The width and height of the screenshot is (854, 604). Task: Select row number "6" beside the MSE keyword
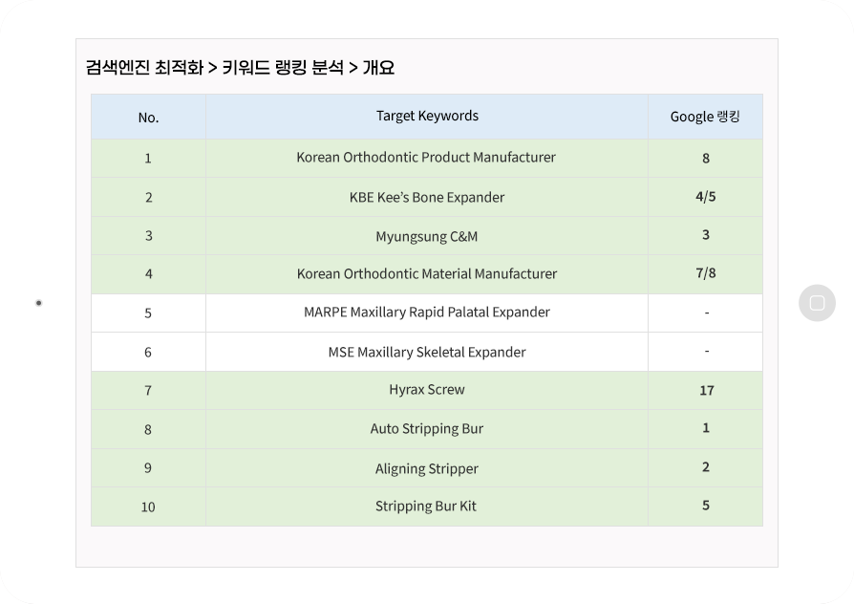pos(148,352)
